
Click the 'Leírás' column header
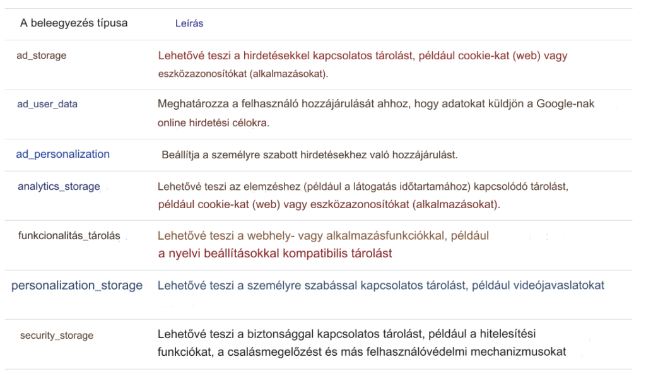pyautogui.click(x=189, y=24)
